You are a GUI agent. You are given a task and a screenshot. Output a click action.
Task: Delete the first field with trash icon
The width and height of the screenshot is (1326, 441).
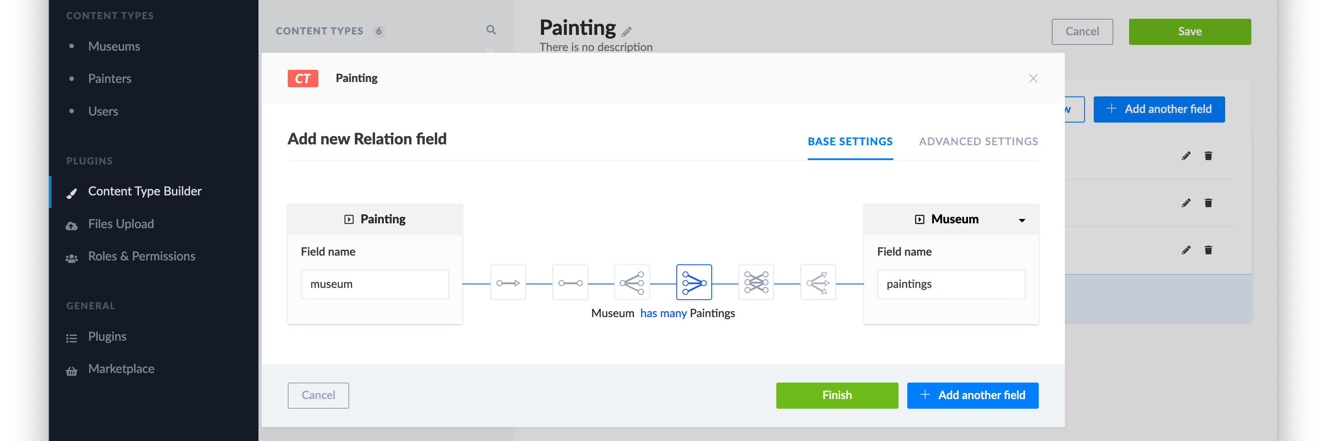pyautogui.click(x=1208, y=156)
